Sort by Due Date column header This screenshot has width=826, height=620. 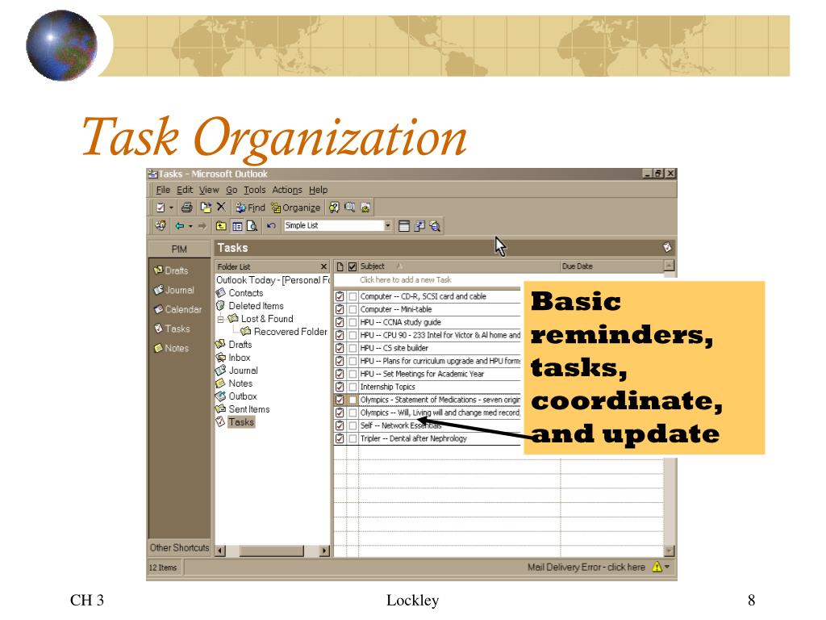pyautogui.click(x=611, y=266)
